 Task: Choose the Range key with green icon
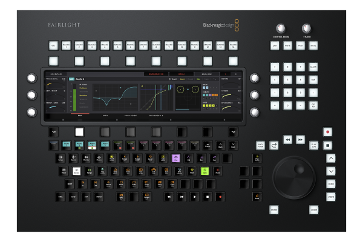pyautogui.click(x=90, y=171)
